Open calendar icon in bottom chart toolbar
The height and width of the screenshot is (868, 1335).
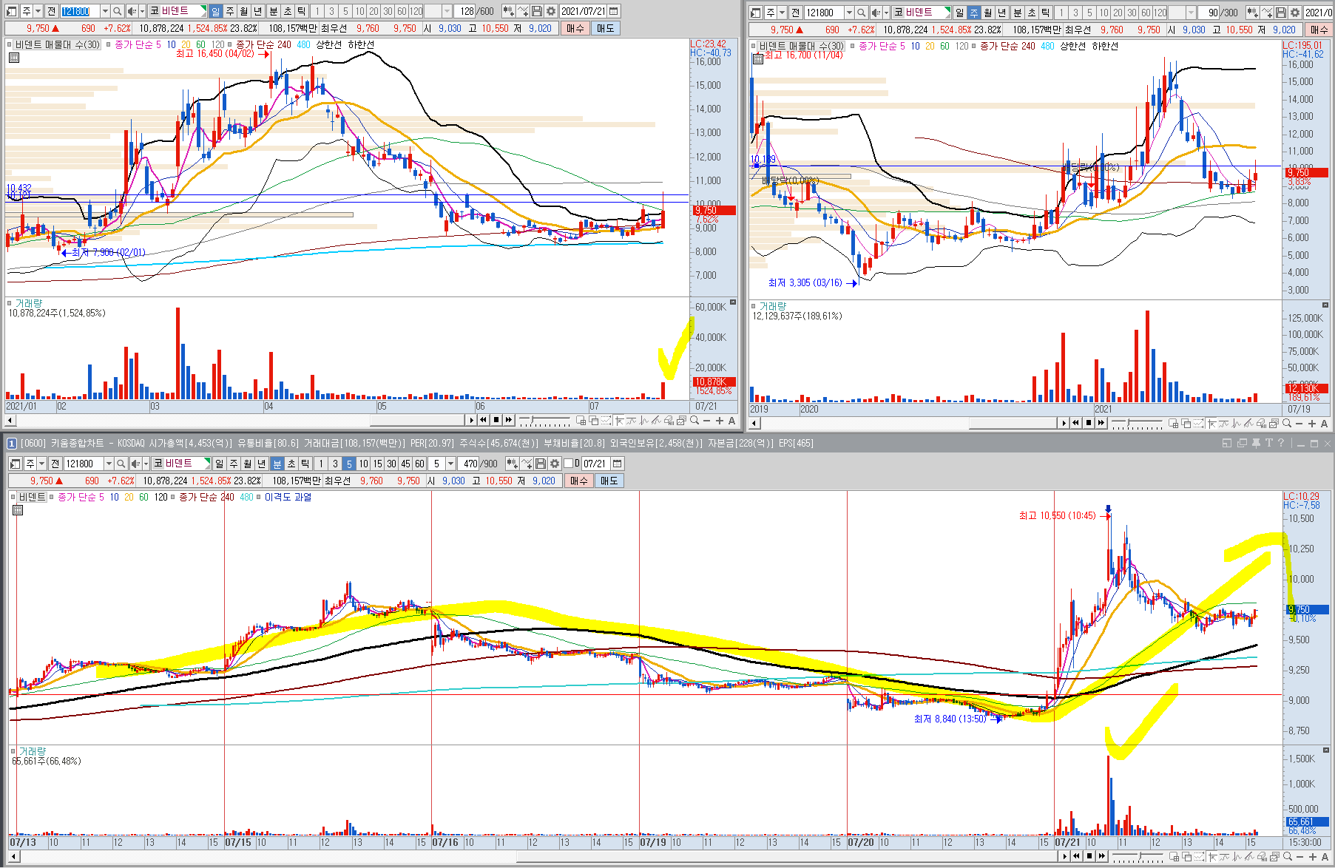[617, 464]
